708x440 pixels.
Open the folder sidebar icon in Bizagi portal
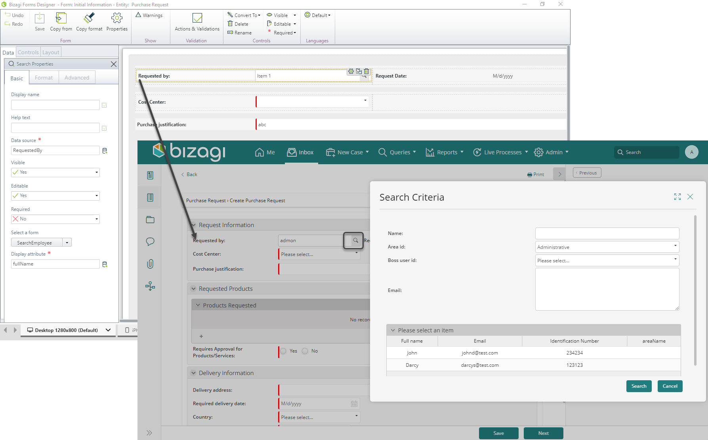tap(150, 220)
